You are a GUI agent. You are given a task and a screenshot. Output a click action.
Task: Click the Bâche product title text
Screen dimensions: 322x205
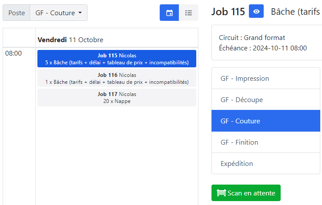coord(296,12)
